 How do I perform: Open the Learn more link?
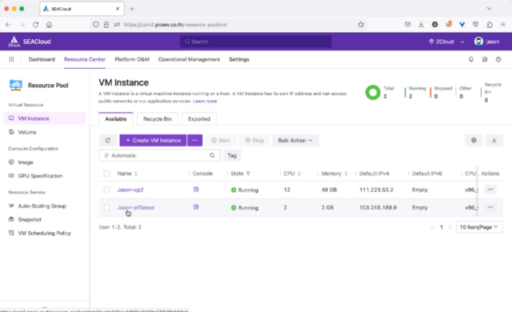205,101
